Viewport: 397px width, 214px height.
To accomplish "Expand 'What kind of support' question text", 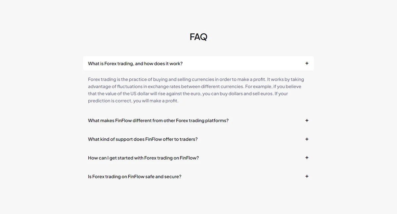I will point(143,139).
